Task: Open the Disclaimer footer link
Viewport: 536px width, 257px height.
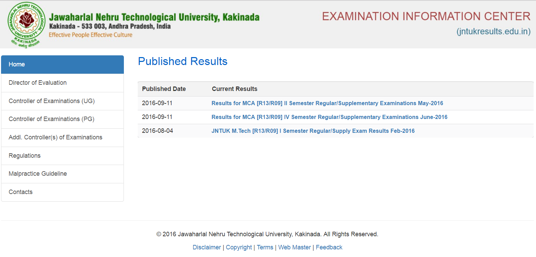Action: pyautogui.click(x=207, y=247)
